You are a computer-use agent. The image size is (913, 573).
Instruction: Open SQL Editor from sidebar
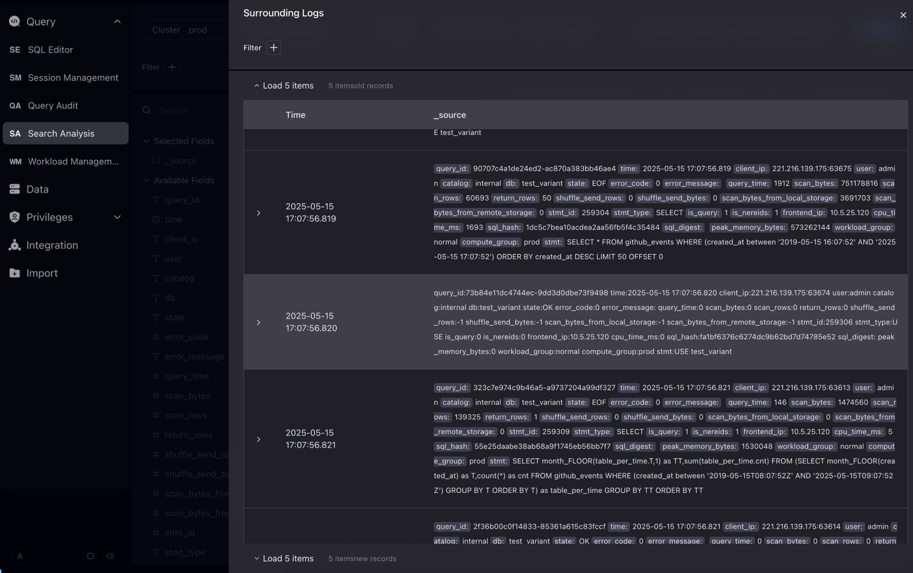point(50,50)
